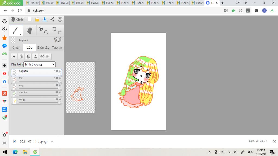Viewport: 278px width, 156px height.
Task: Open brush tool chevron dropdown
Action: tap(21, 34)
